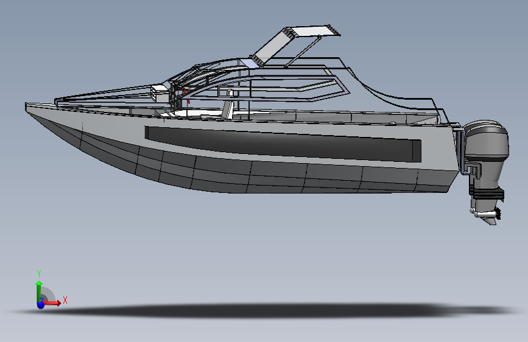
Task: Click the green Y axis arrow of the triad
Action: click(39, 291)
